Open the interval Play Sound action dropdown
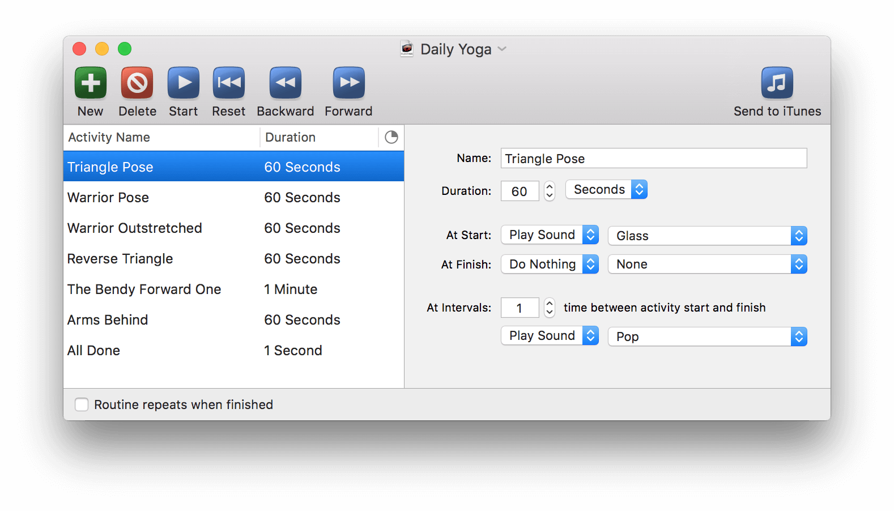This screenshot has width=894, height=511. click(x=550, y=335)
